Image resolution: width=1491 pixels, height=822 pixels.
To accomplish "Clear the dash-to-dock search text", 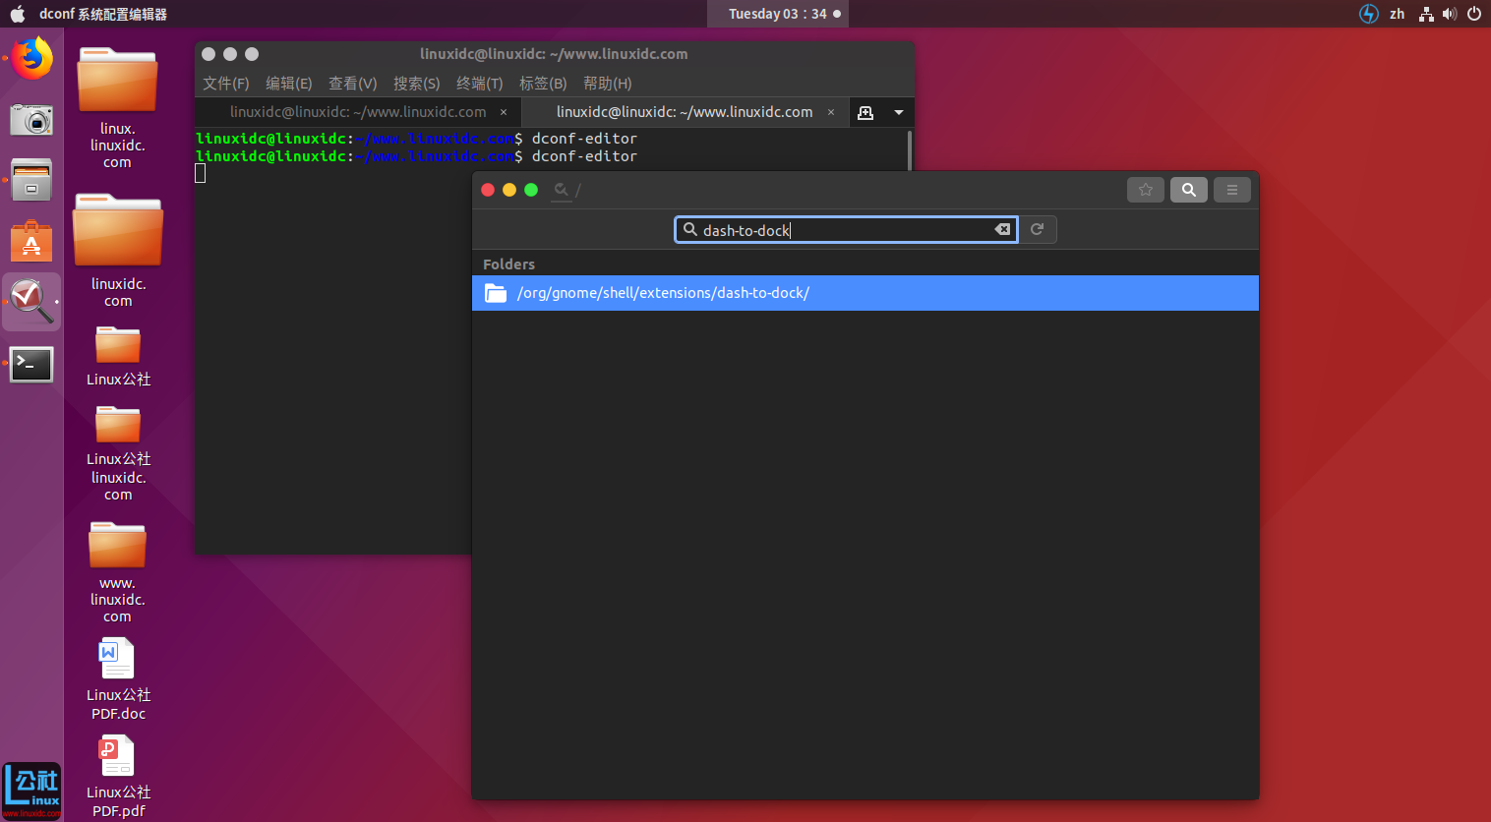I will 1002,229.
